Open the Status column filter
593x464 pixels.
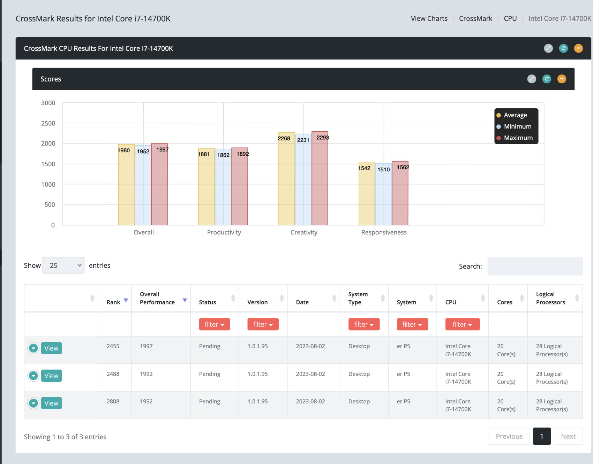[x=215, y=324]
